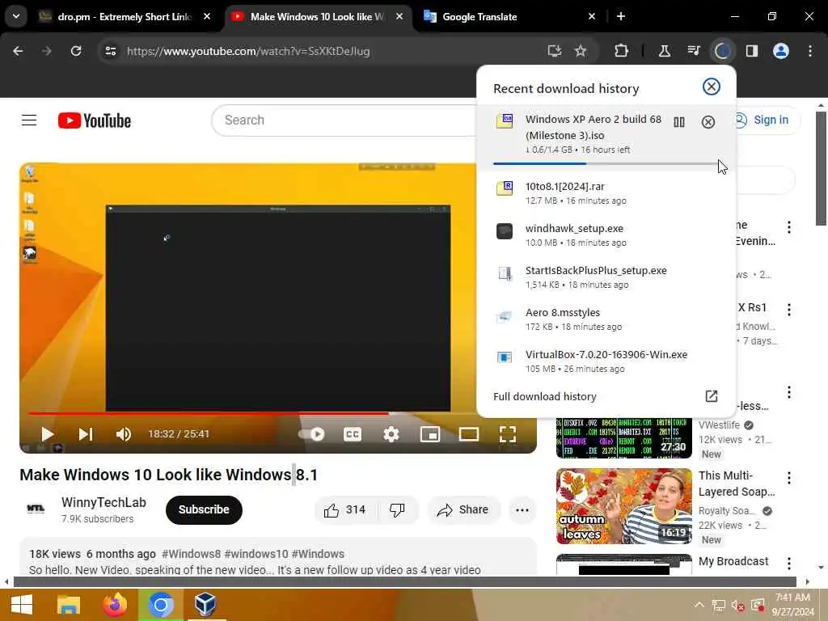This screenshot has height=621, width=828.
Task: Click the windhawk_setup.exe file icon
Action: pos(505,230)
